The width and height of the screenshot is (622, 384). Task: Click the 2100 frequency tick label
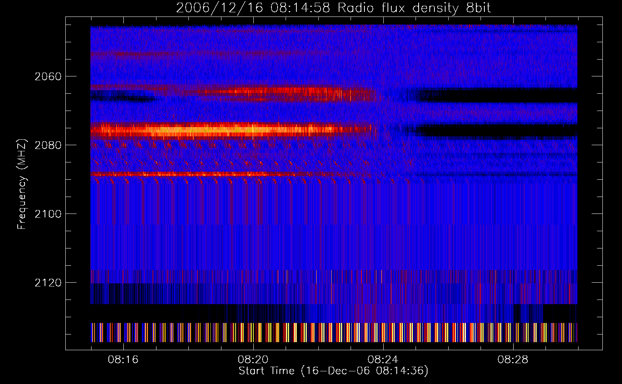click(x=48, y=214)
